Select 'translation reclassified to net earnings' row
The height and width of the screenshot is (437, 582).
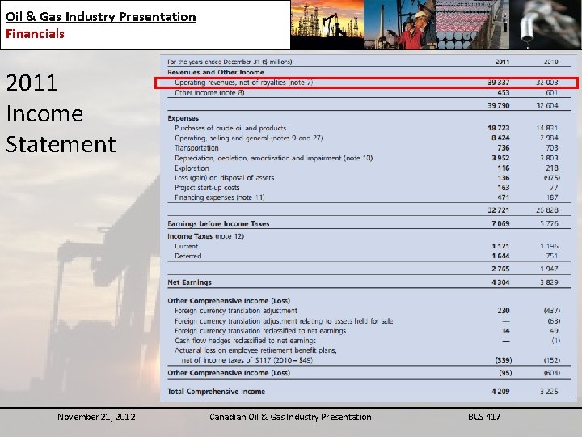tap(260, 331)
